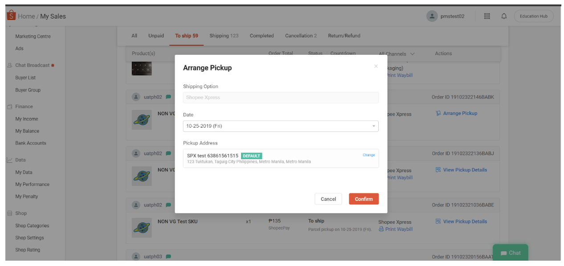This screenshot has height=266, width=564.
Task: Open the Chat widget at bottom right
Action: click(x=510, y=253)
